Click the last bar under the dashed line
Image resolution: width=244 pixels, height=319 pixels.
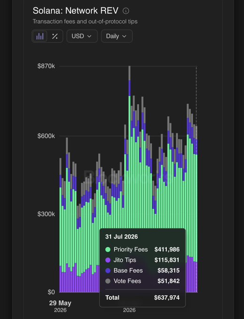197,209
